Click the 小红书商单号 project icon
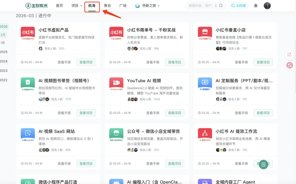Image resolution: width=296 pixels, height=184 pixels. (116, 33)
